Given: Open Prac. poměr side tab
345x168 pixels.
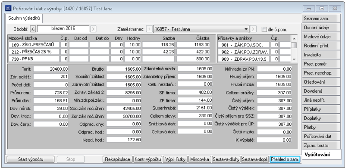Looking at the screenshot, I should [321, 64].
